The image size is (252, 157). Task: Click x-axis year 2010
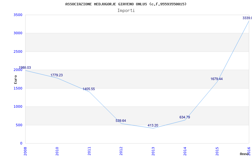pos(57,151)
